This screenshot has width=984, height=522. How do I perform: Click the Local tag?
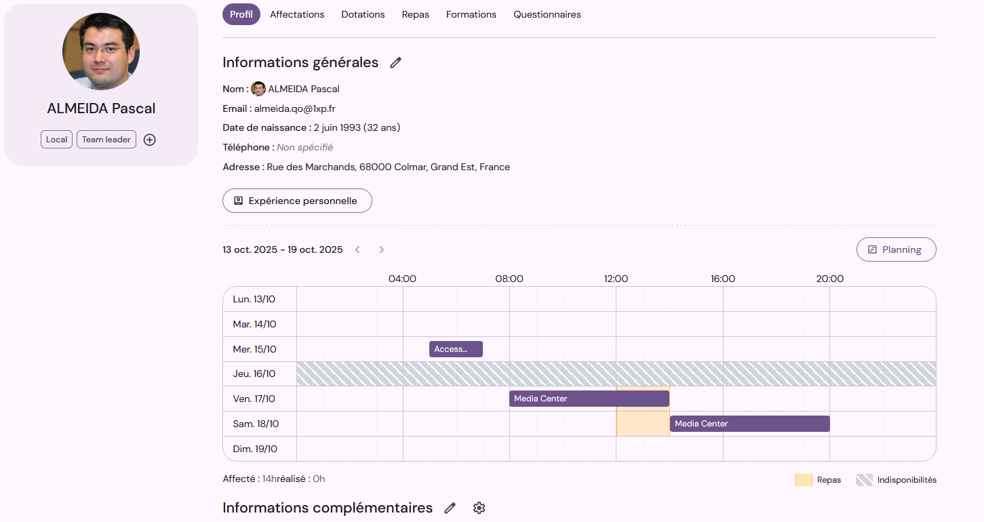(56, 140)
